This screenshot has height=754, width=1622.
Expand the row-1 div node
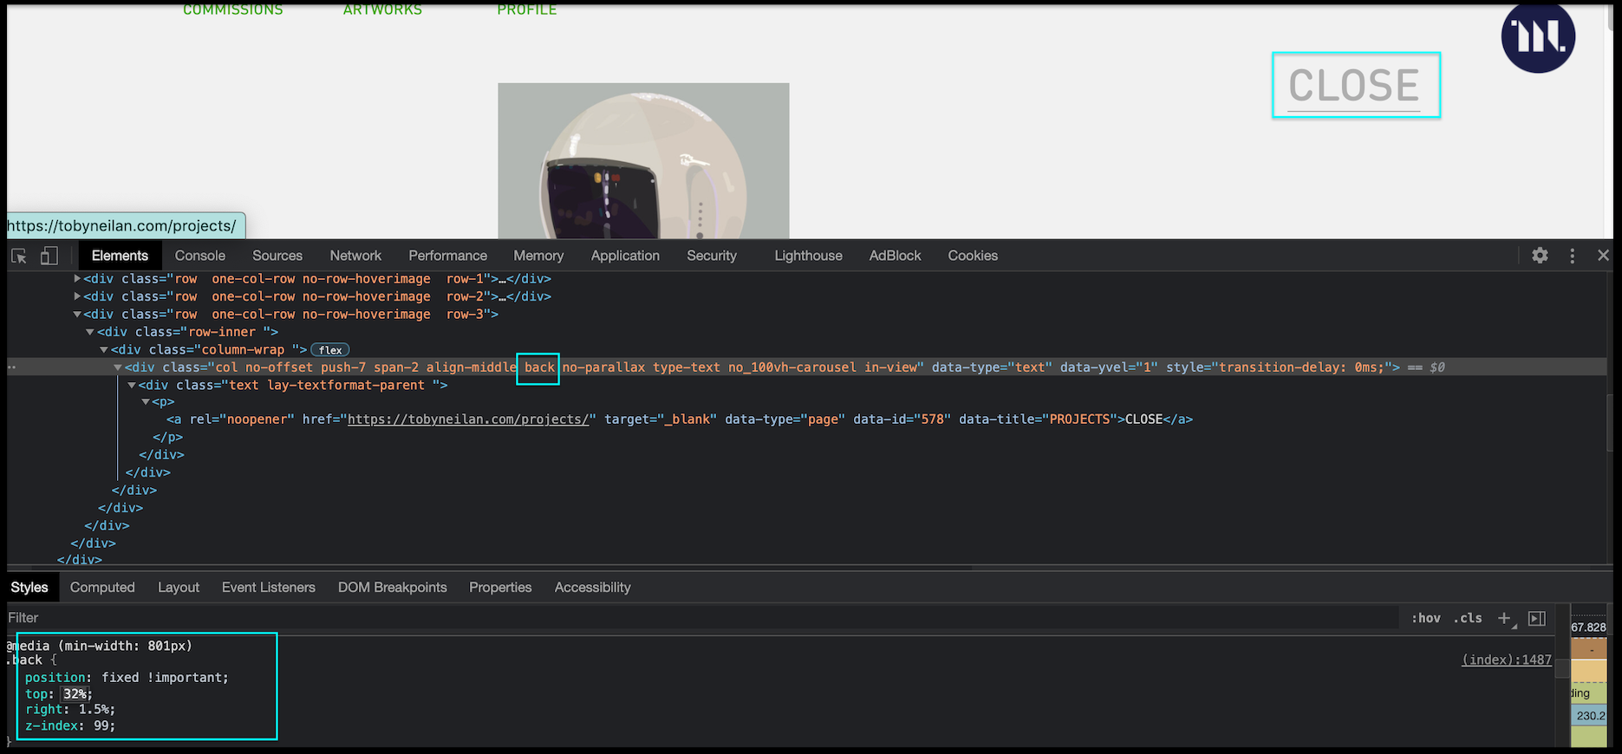pos(77,279)
